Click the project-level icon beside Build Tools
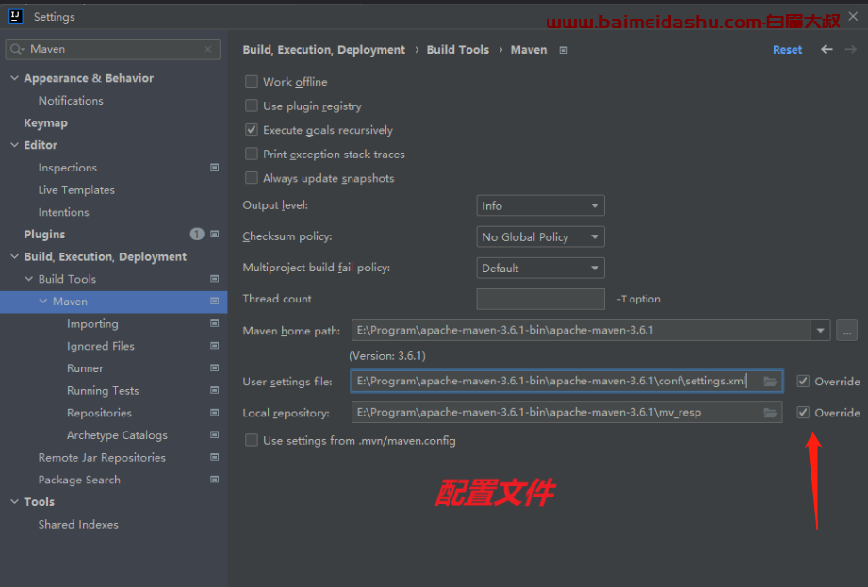 point(214,279)
